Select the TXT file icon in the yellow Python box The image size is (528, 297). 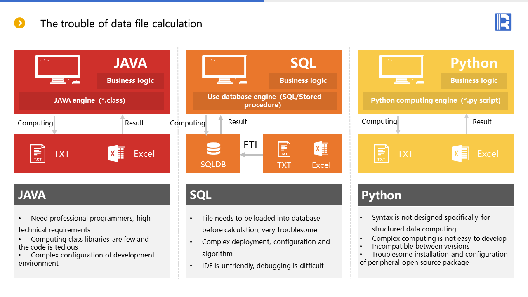(x=381, y=153)
